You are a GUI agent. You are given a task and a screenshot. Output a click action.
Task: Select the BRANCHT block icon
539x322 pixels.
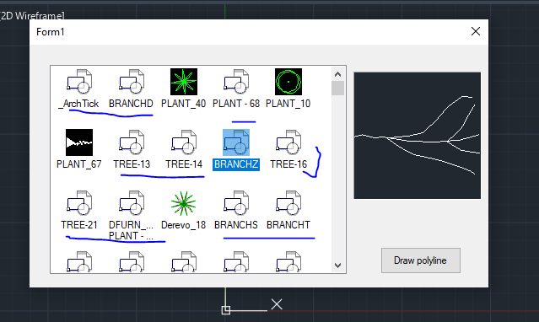coord(288,203)
